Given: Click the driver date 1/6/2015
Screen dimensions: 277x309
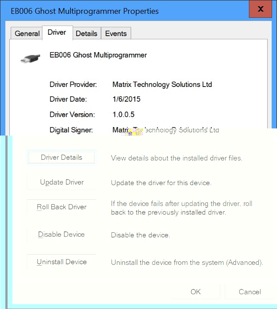Looking at the screenshot, I should click(x=126, y=99).
